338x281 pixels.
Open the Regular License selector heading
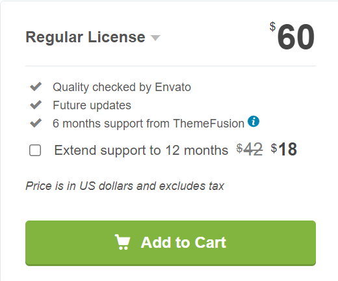click(85, 37)
